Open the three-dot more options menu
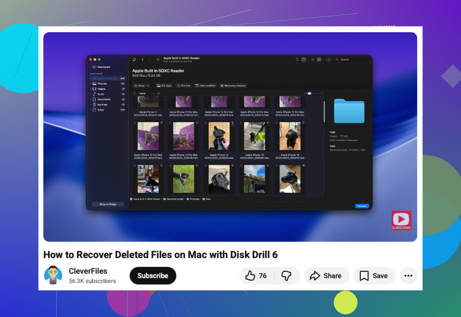This screenshot has width=461, height=317. (x=408, y=276)
